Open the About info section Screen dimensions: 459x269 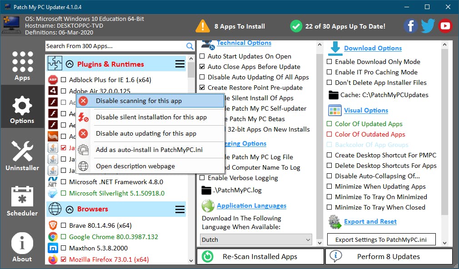(22, 247)
